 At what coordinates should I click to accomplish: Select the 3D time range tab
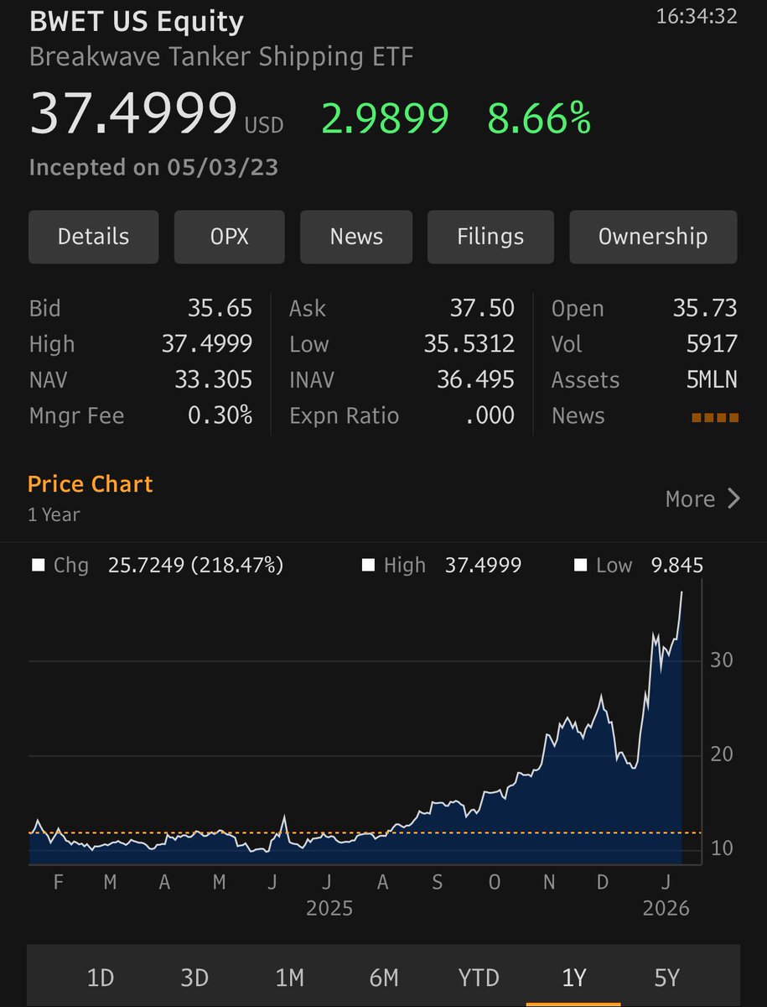194,978
